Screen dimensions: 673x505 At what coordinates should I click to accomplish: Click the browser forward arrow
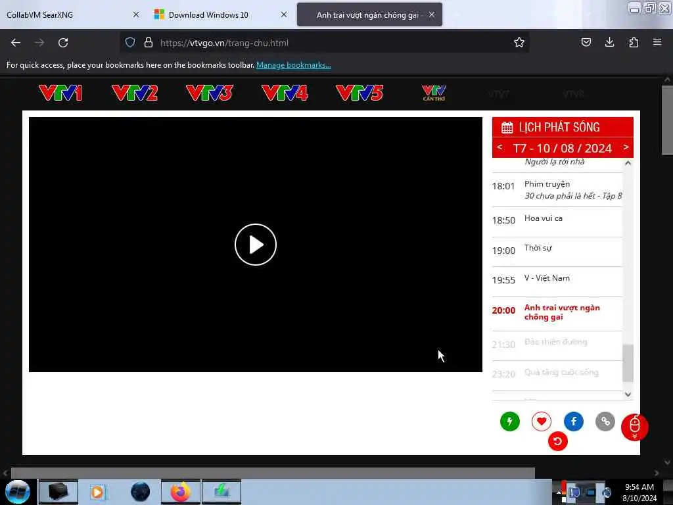click(x=39, y=43)
